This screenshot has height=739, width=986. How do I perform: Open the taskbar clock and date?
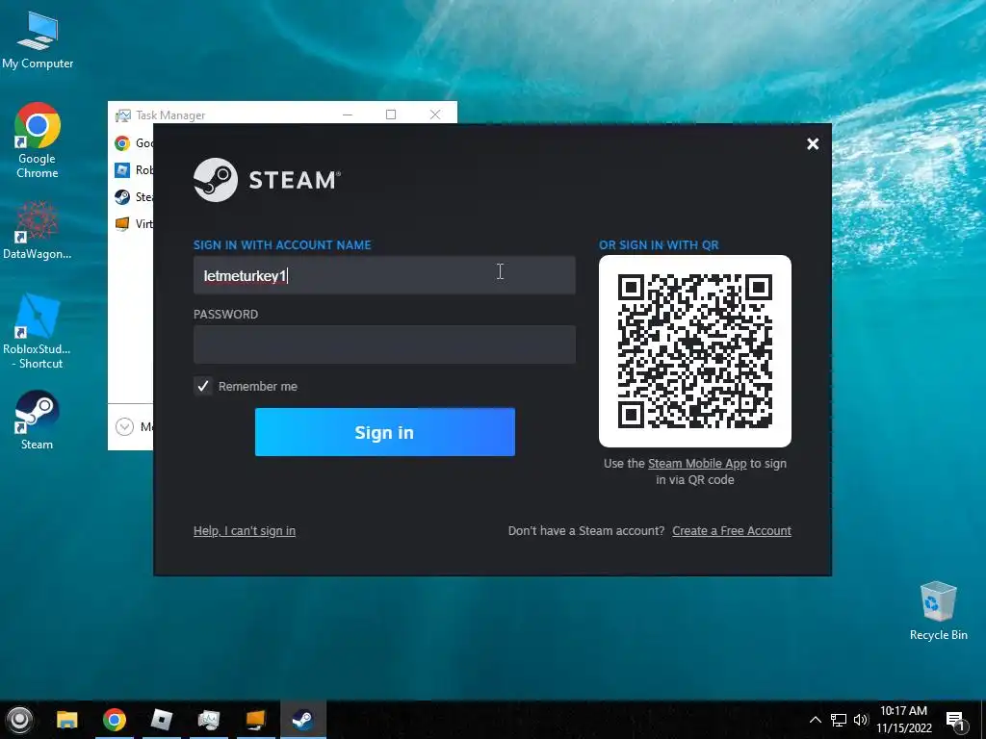(x=903, y=720)
